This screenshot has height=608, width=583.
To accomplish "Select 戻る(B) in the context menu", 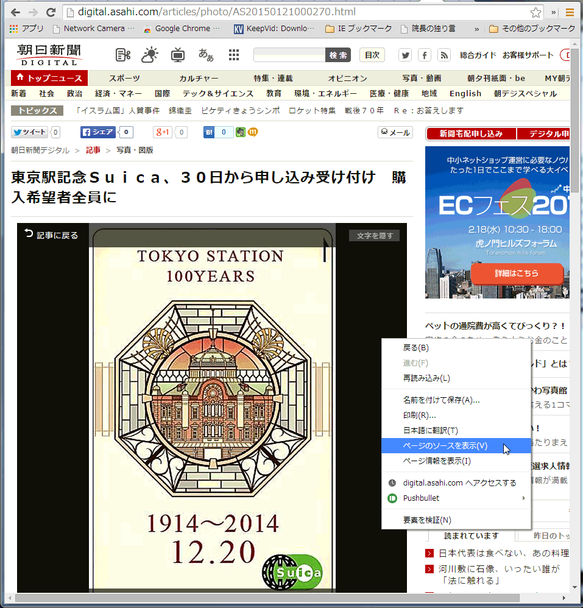I will pos(456,348).
